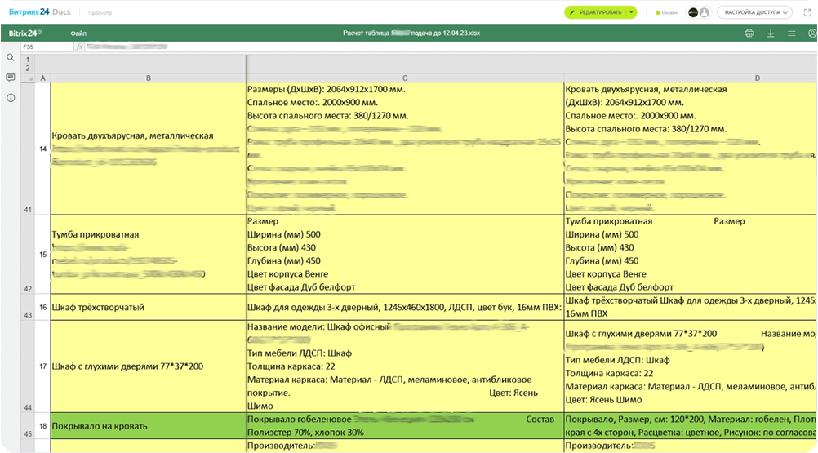Click the Битрикс24.Docs logo

40,11
